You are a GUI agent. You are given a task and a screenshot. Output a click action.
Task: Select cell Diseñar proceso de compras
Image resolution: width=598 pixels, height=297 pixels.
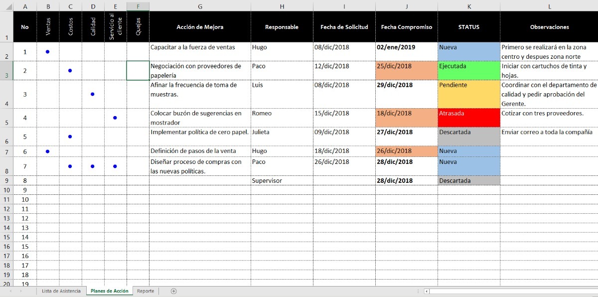pos(200,166)
